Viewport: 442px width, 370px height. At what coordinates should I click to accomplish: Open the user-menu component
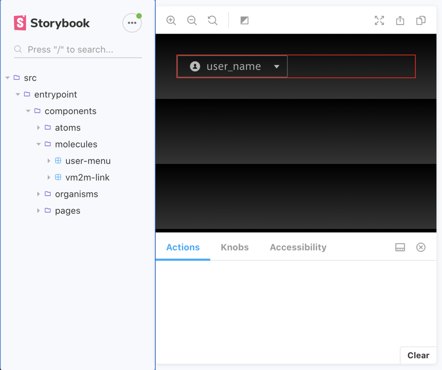88,161
